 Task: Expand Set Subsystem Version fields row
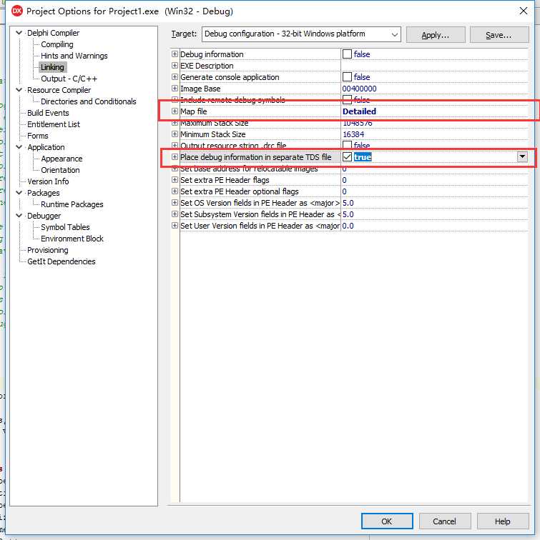175,214
